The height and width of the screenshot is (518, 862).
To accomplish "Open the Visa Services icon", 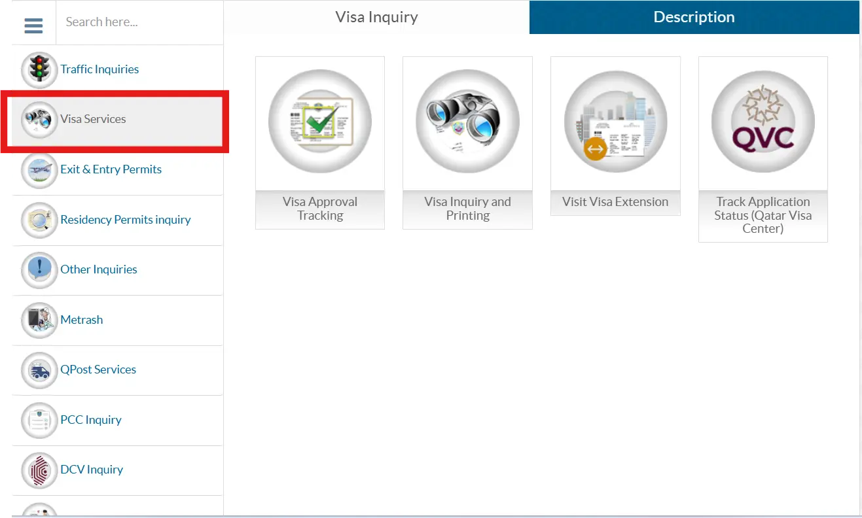I will [39, 120].
